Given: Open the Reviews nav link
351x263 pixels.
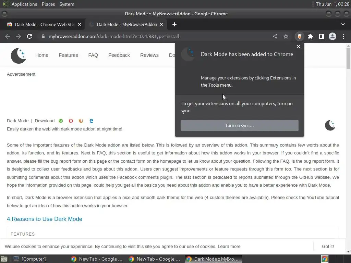Looking at the screenshot, I should 149,55.
